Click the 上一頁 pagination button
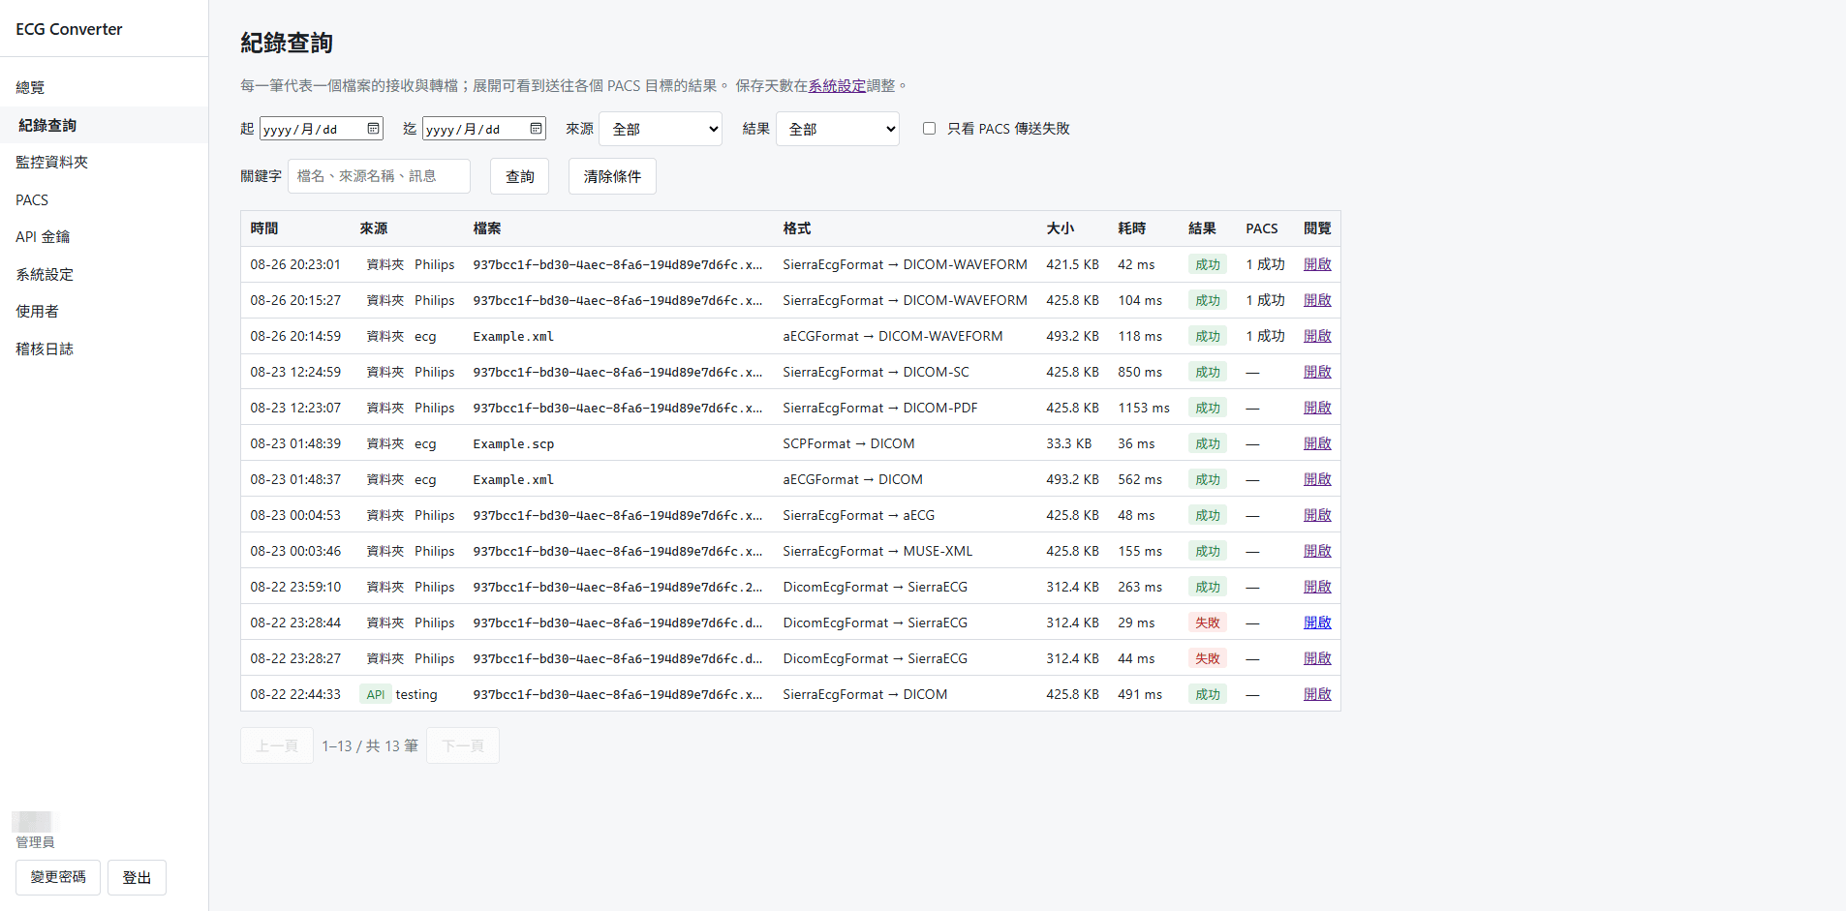This screenshot has width=1846, height=911. (277, 745)
